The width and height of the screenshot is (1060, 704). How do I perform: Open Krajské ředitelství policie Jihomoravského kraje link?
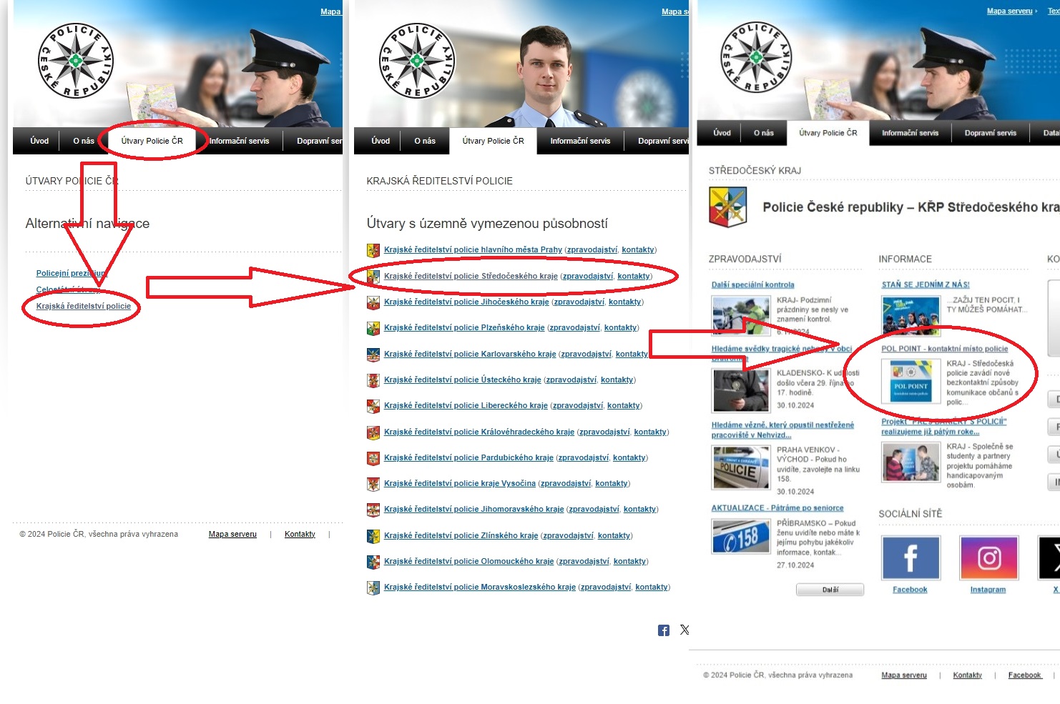tap(473, 509)
